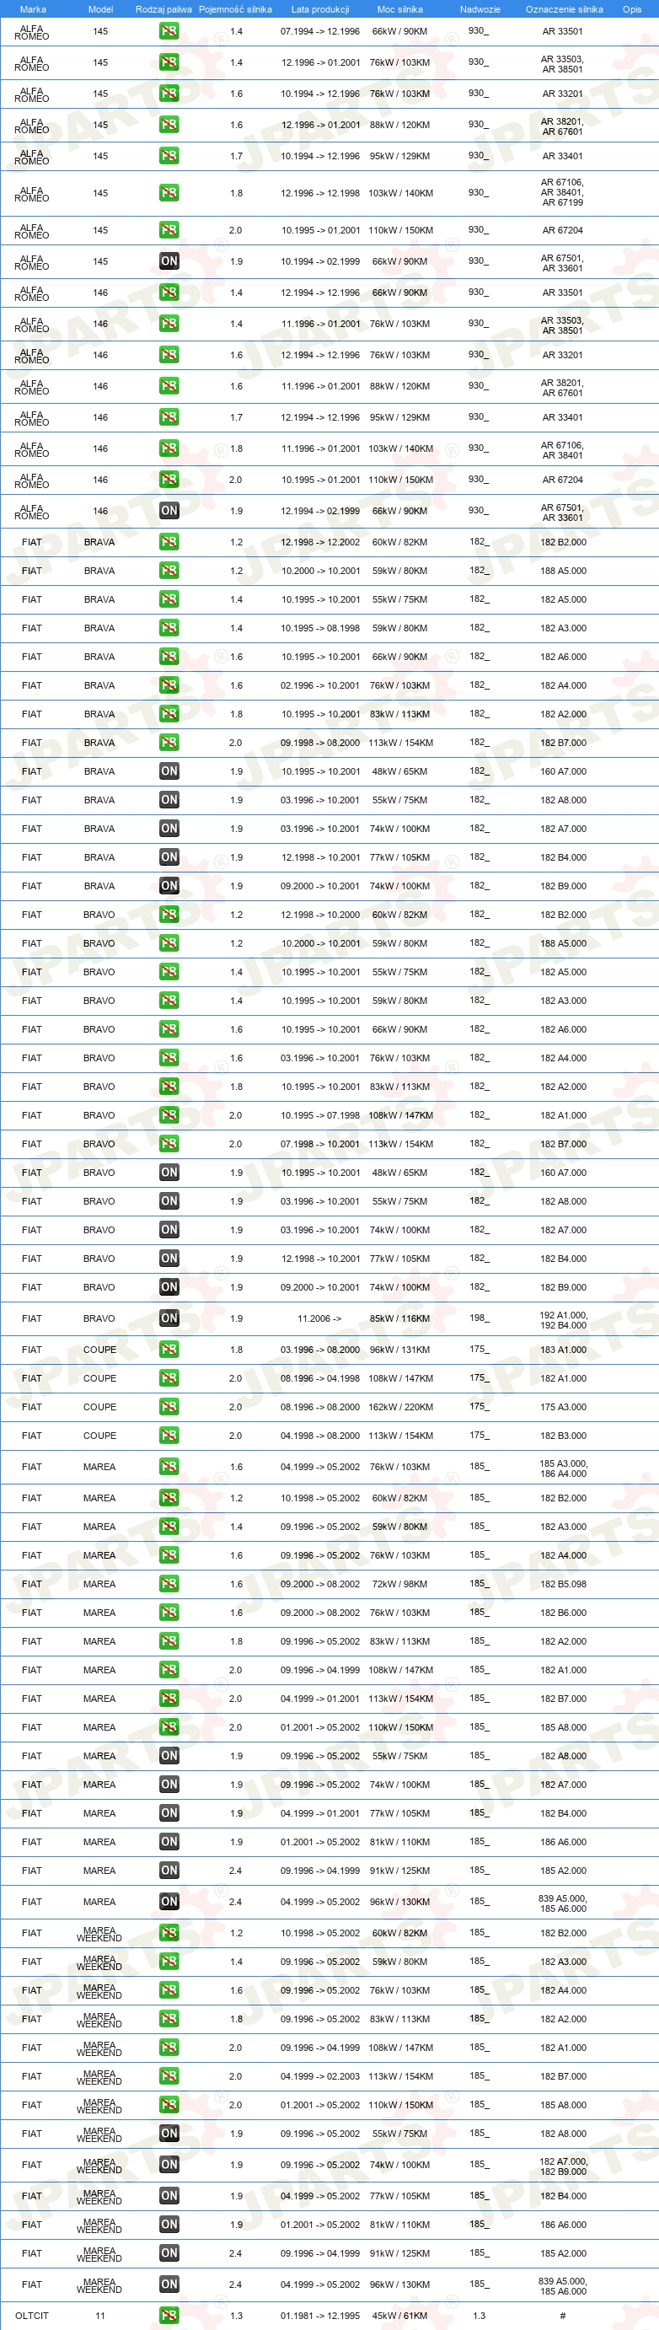Image resolution: width=659 pixels, height=2330 pixels.
Task: Click petrol icon in Fiat Coupe 1.8 row
Action: click(x=169, y=1350)
